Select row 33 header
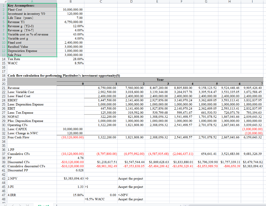 pyautogui.click(x=3, y=137)
